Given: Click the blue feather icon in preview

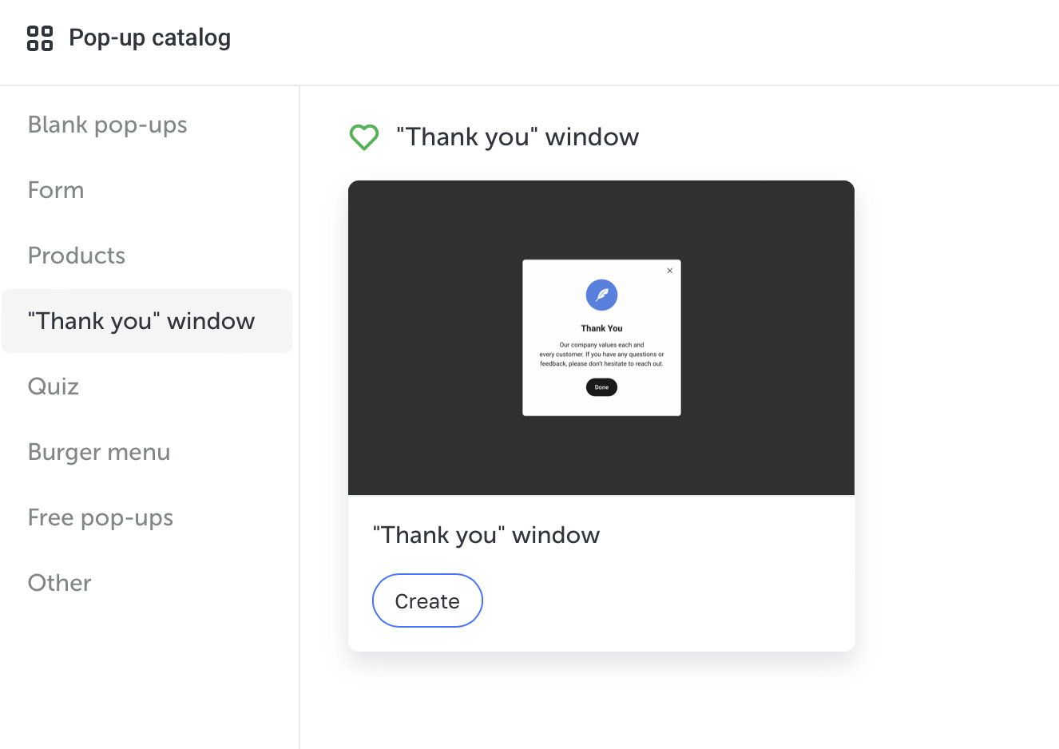Looking at the screenshot, I should pyautogui.click(x=601, y=295).
